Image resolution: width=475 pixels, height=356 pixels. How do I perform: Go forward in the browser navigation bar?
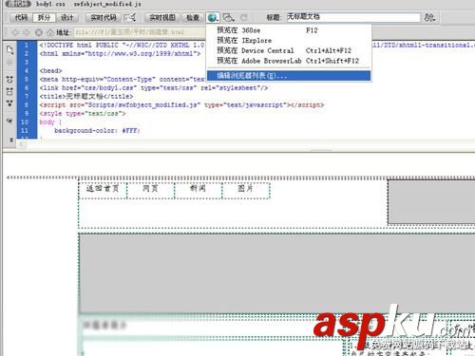(x=27, y=32)
